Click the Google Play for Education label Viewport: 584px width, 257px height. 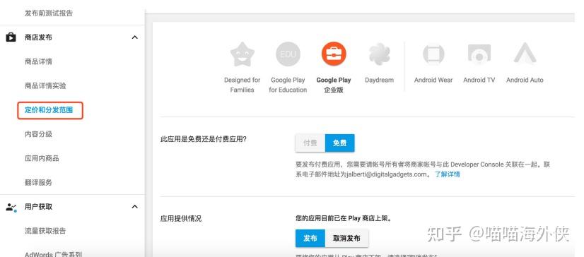tap(288, 85)
